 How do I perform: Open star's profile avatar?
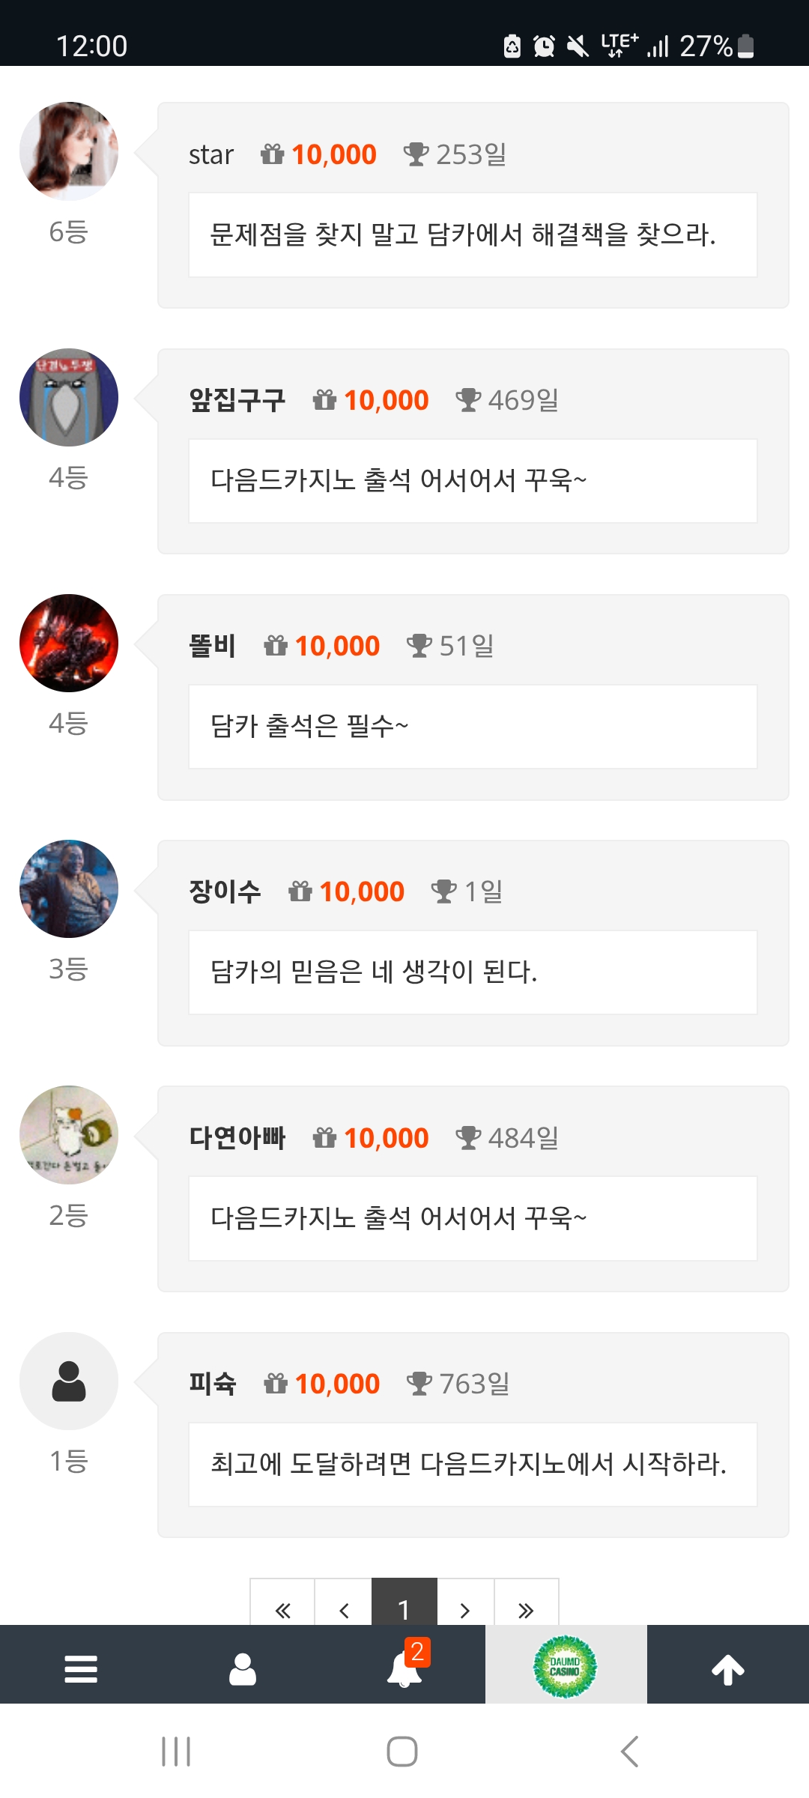[69, 151]
